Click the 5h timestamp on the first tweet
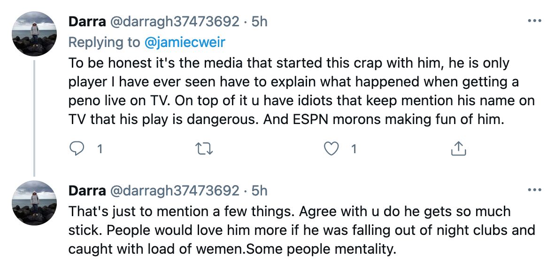 [x=260, y=22]
